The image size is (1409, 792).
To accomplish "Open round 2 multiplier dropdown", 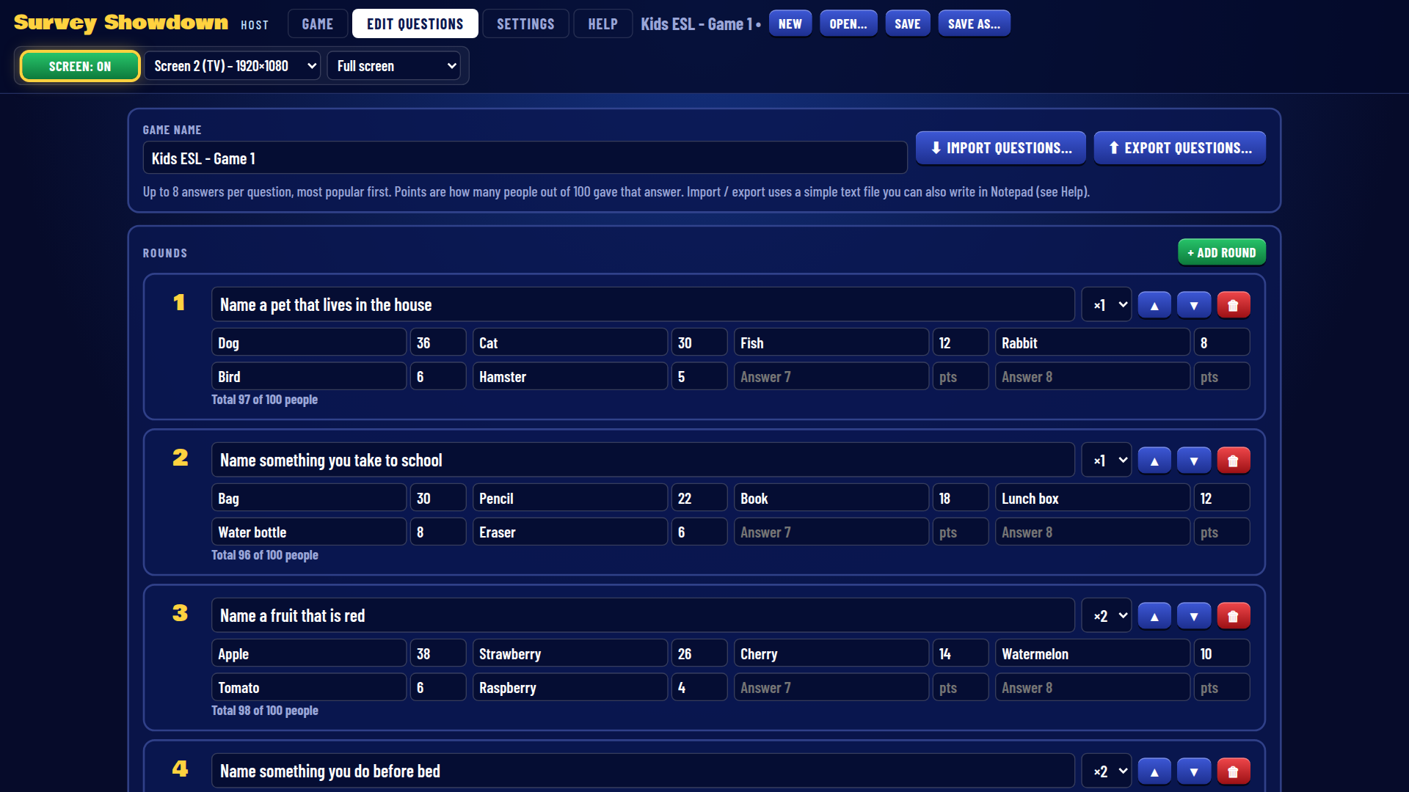I will tap(1107, 461).
